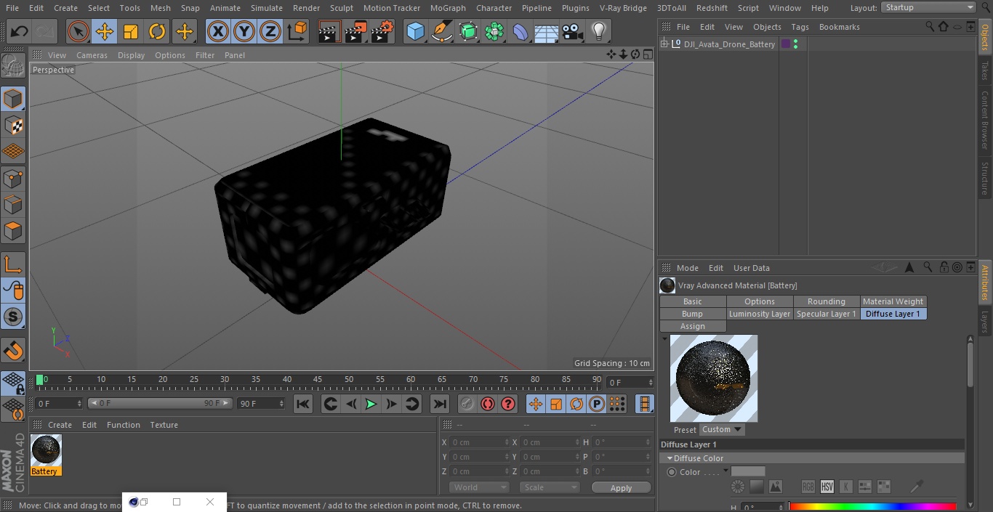Open the V-Ray Bridge menu

(623, 8)
